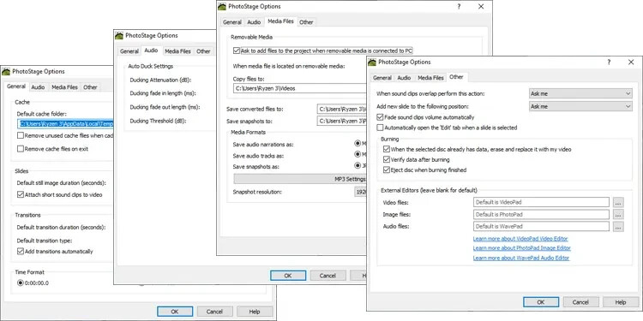This screenshot has height=321, width=643.
Task: Click the Save snapshots to path field
Action: (x=341, y=122)
